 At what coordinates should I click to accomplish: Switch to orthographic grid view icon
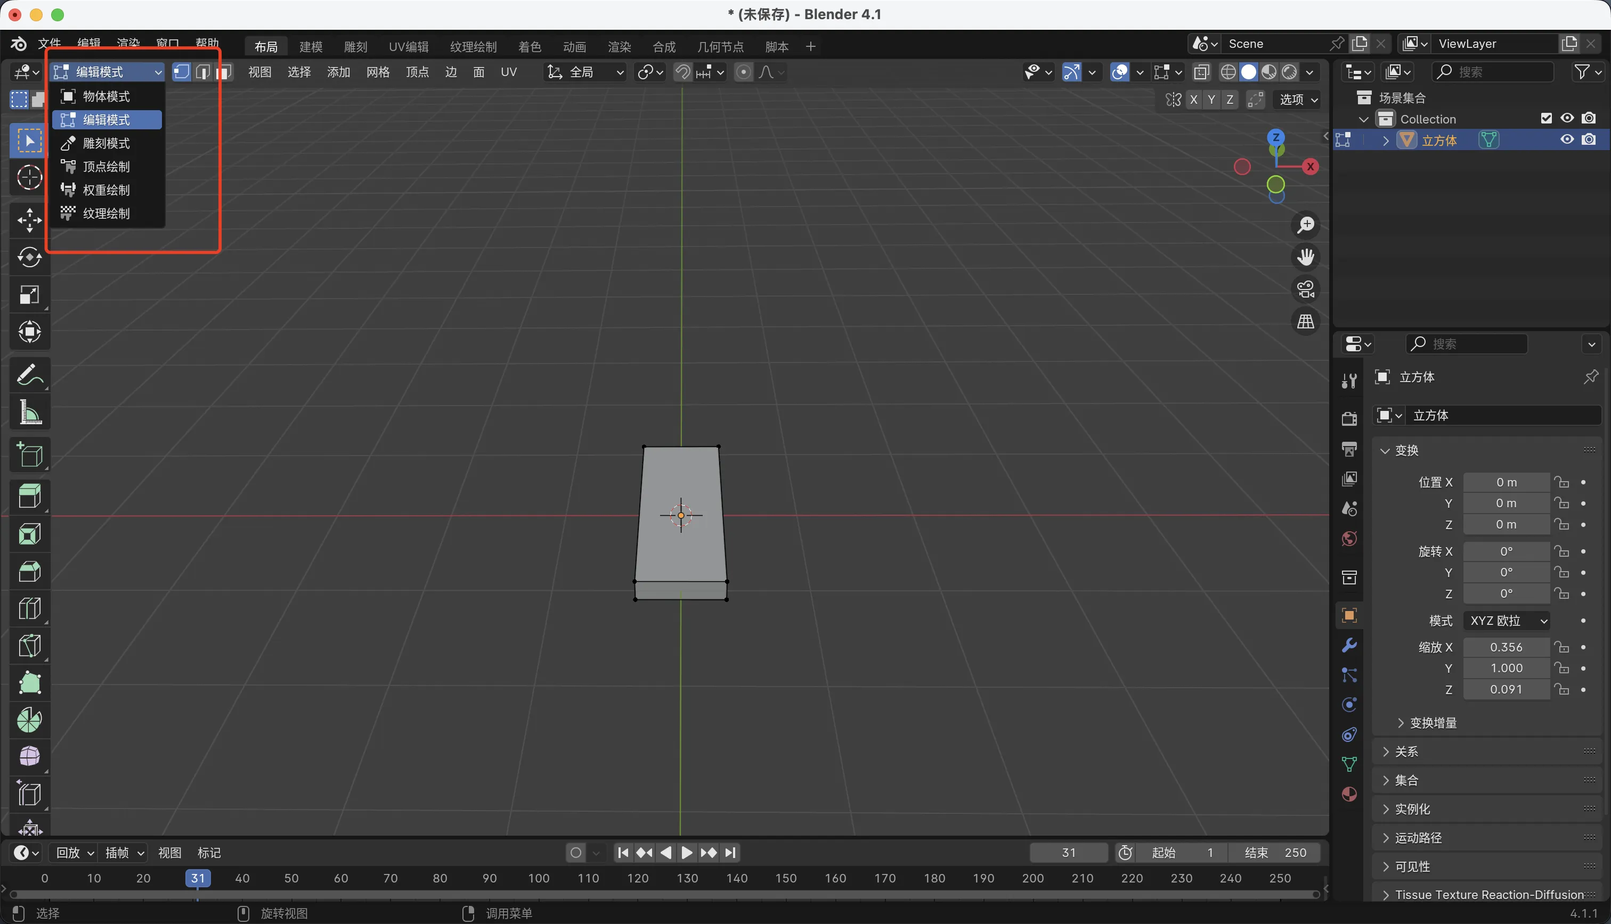point(1306,321)
